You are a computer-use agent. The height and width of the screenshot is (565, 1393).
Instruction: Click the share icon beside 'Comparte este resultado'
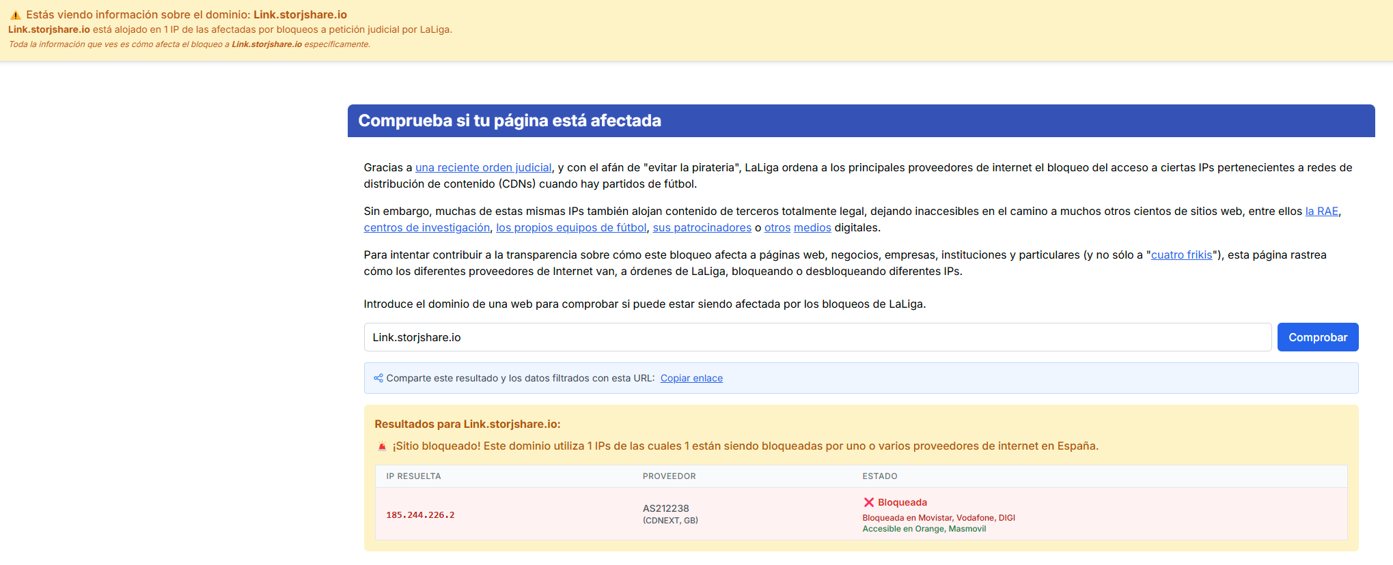pyautogui.click(x=378, y=378)
